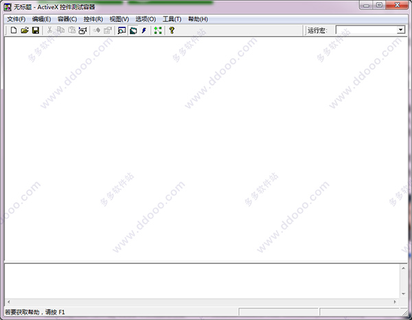Click the application icon in title bar
412x320 pixels.
[8, 7]
